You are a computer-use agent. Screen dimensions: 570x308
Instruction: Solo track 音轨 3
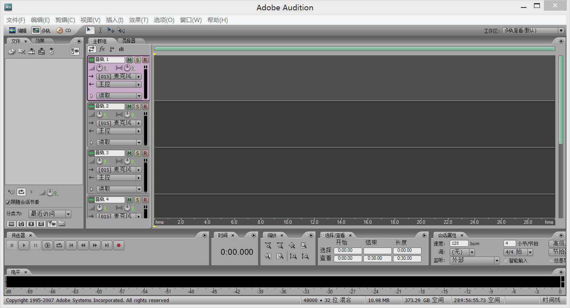point(137,153)
